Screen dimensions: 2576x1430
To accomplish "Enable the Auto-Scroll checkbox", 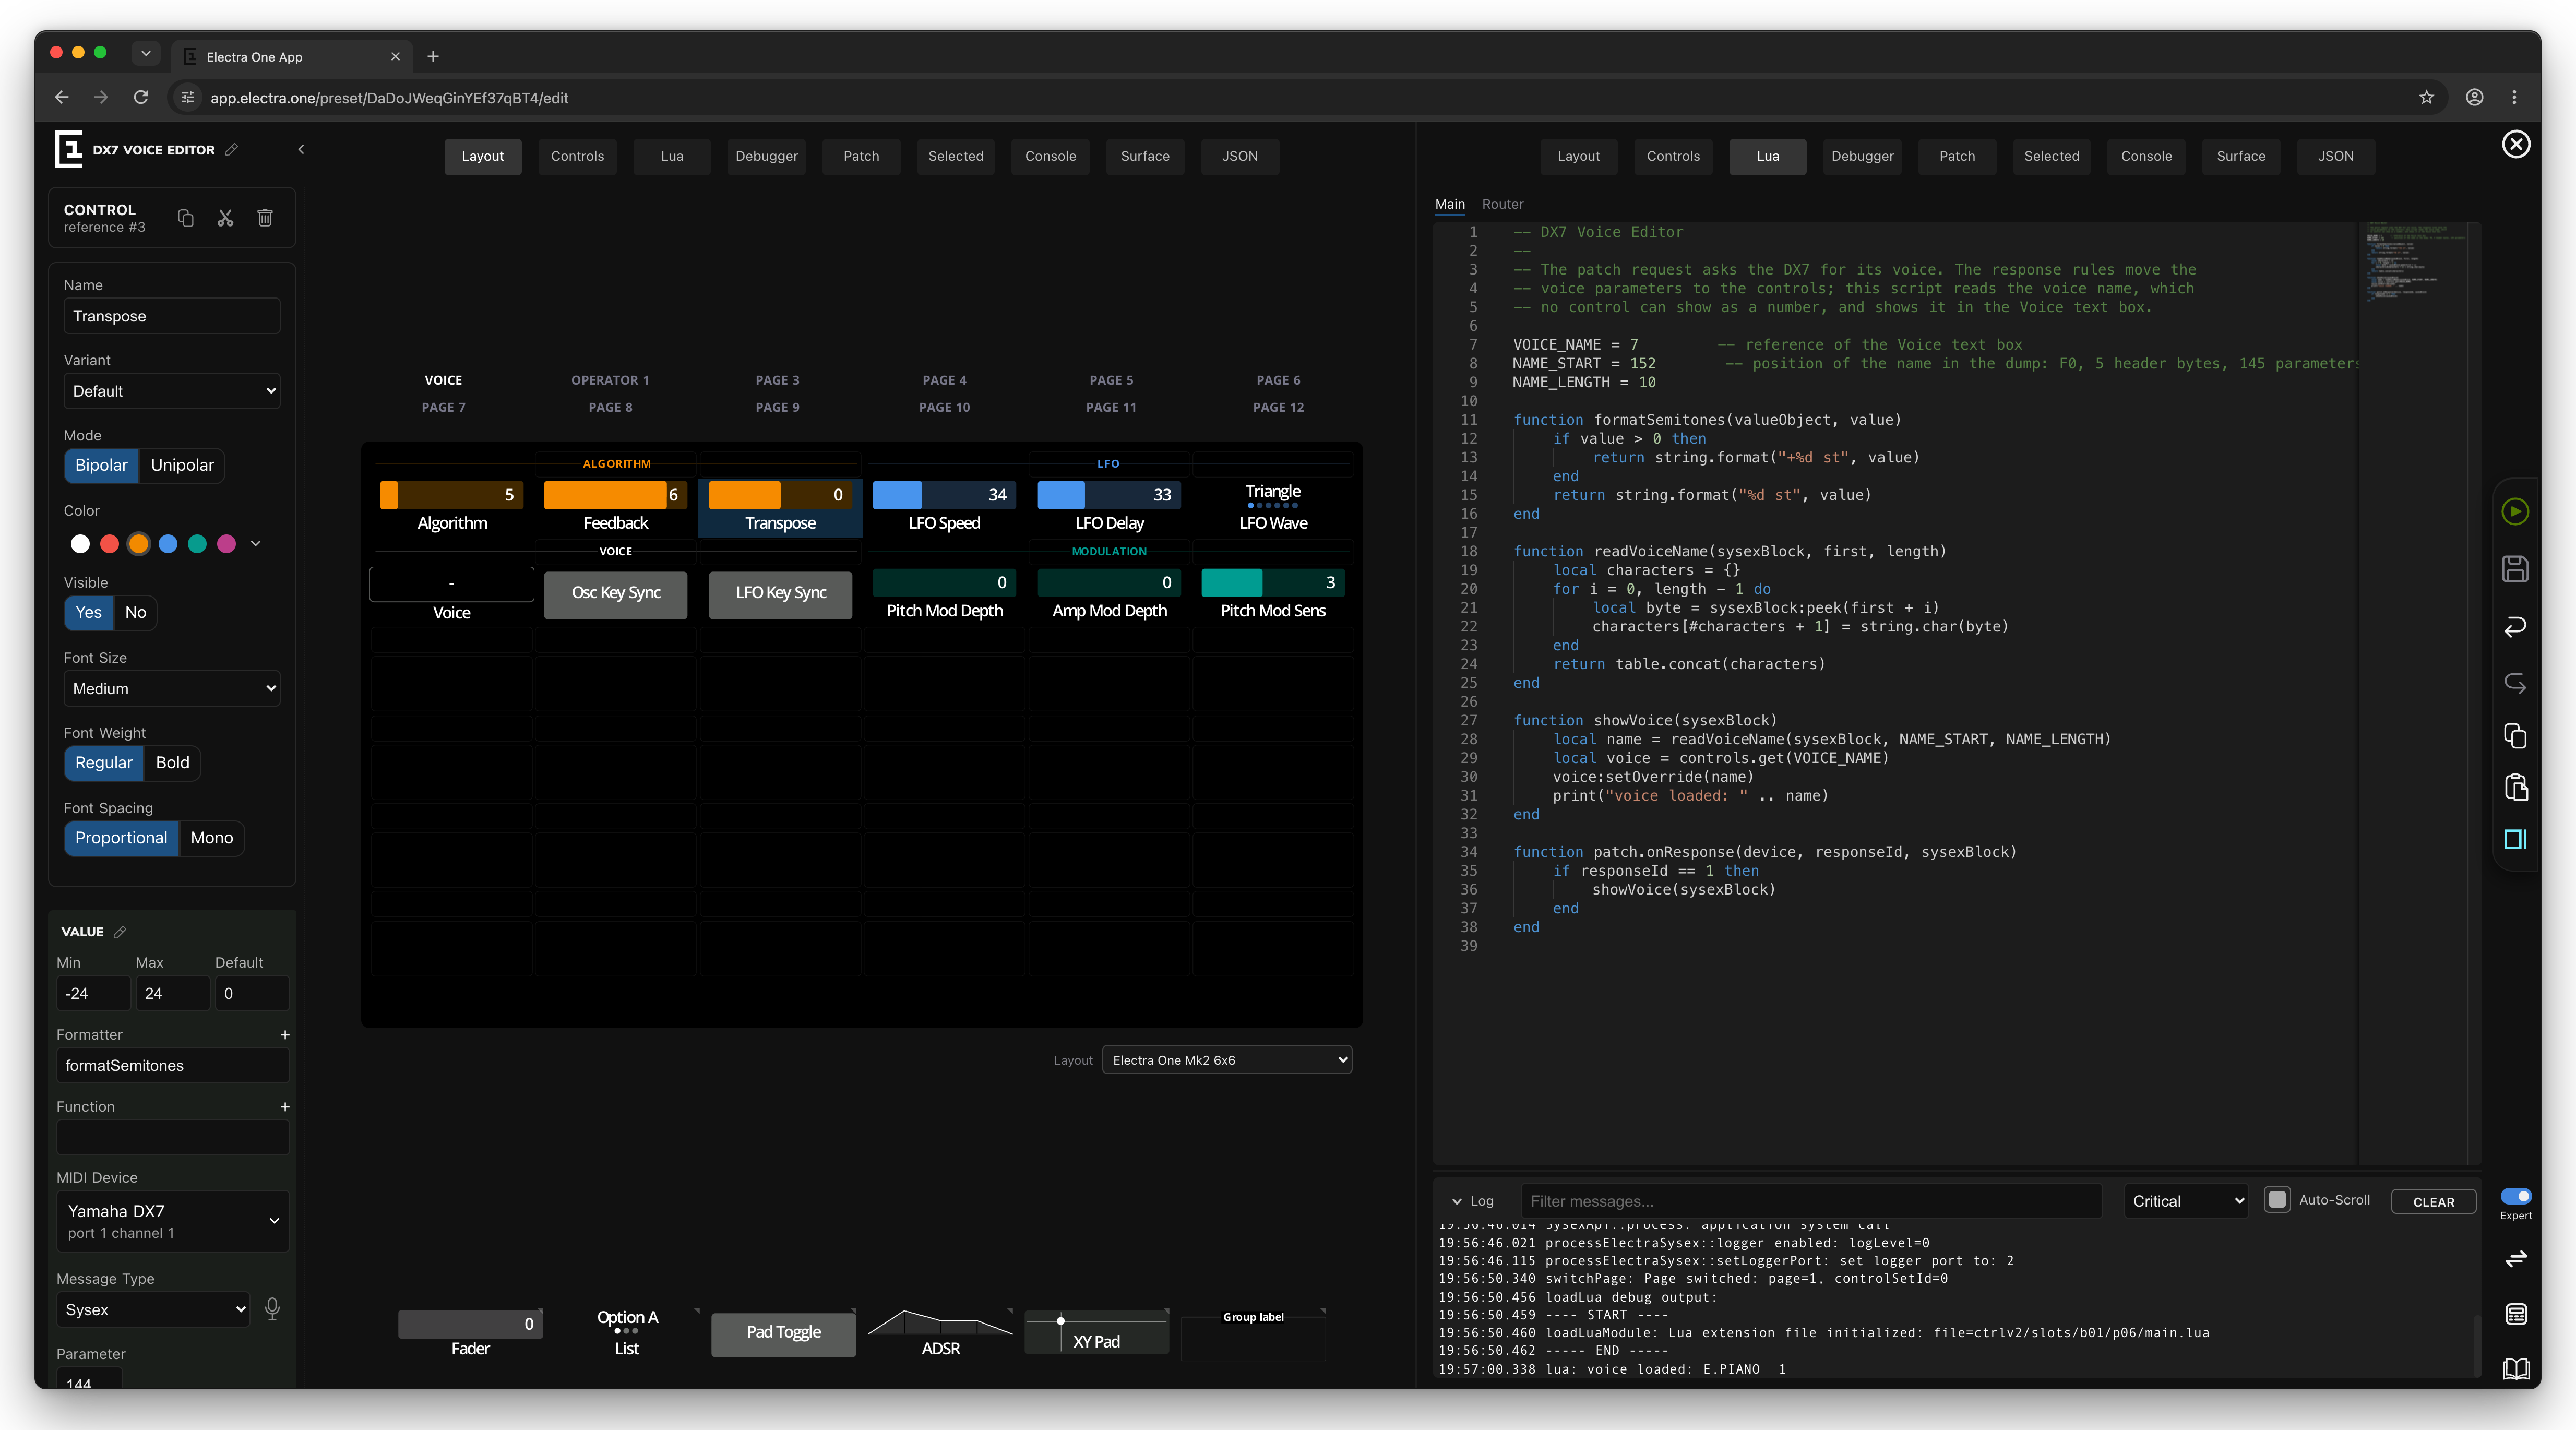I will click(x=2277, y=1199).
